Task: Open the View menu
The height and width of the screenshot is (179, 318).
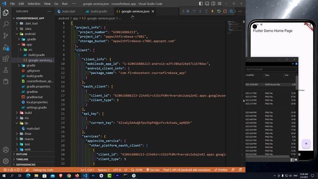Action: click(x=47, y=3)
